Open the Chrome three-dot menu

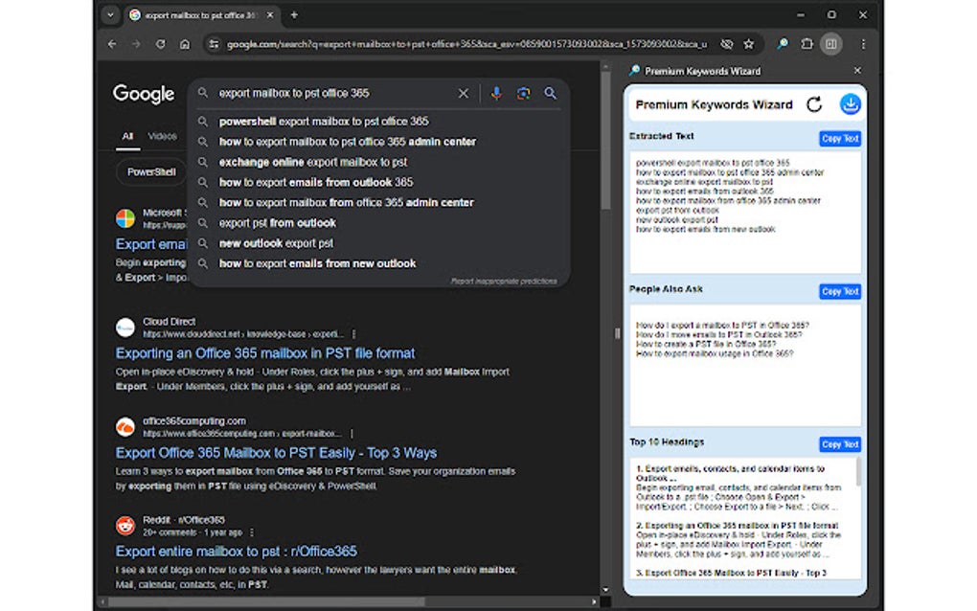[x=863, y=44]
